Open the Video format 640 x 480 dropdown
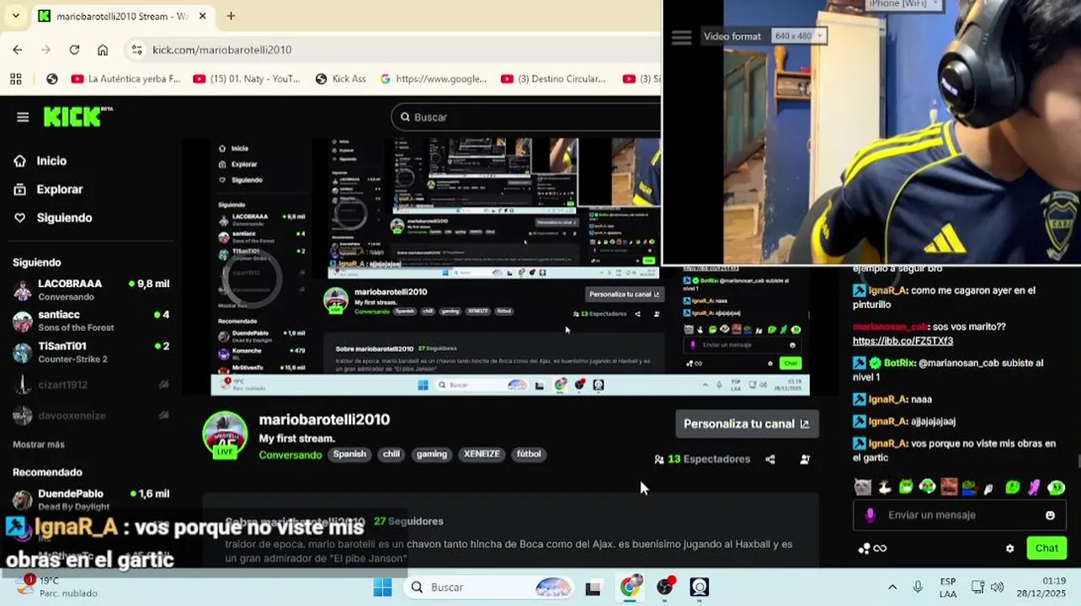 click(800, 36)
